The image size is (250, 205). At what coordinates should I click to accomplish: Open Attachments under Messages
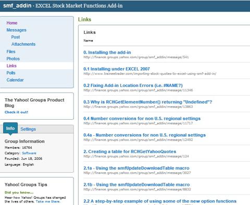[x=23, y=44]
